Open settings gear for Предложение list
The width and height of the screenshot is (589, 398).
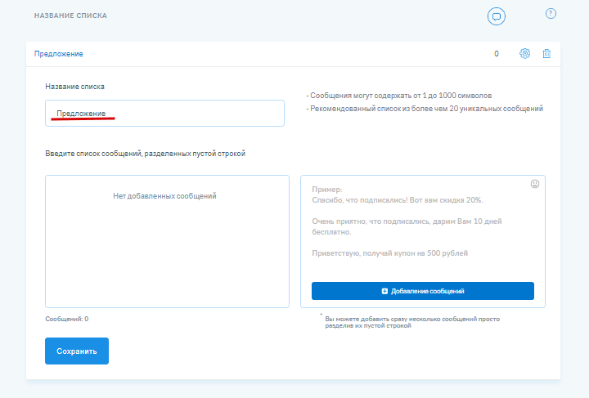tap(524, 54)
